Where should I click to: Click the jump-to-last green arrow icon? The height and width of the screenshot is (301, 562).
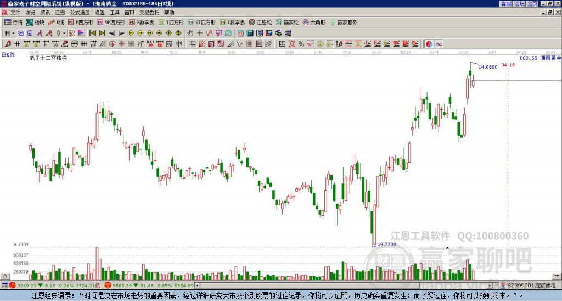pyautogui.click(x=102, y=33)
